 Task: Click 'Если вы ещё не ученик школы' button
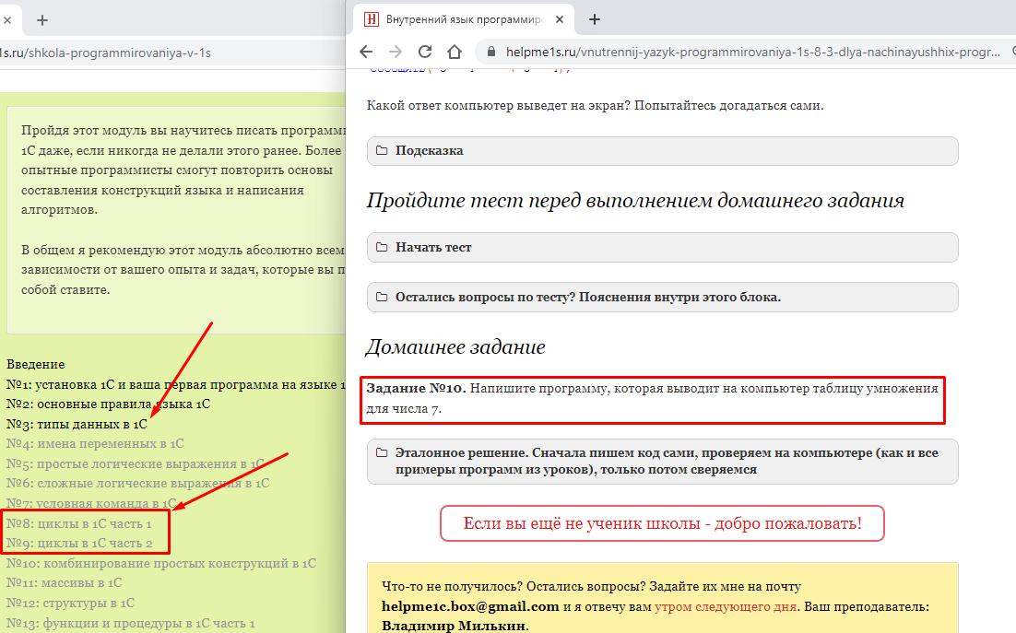click(662, 523)
